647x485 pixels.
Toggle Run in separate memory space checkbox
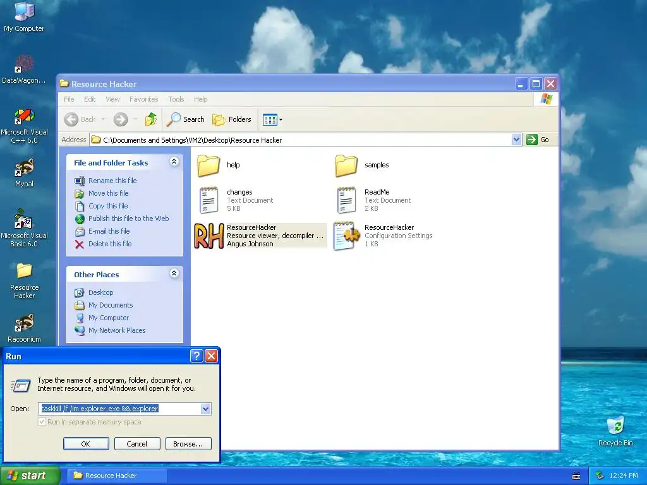tap(42, 422)
